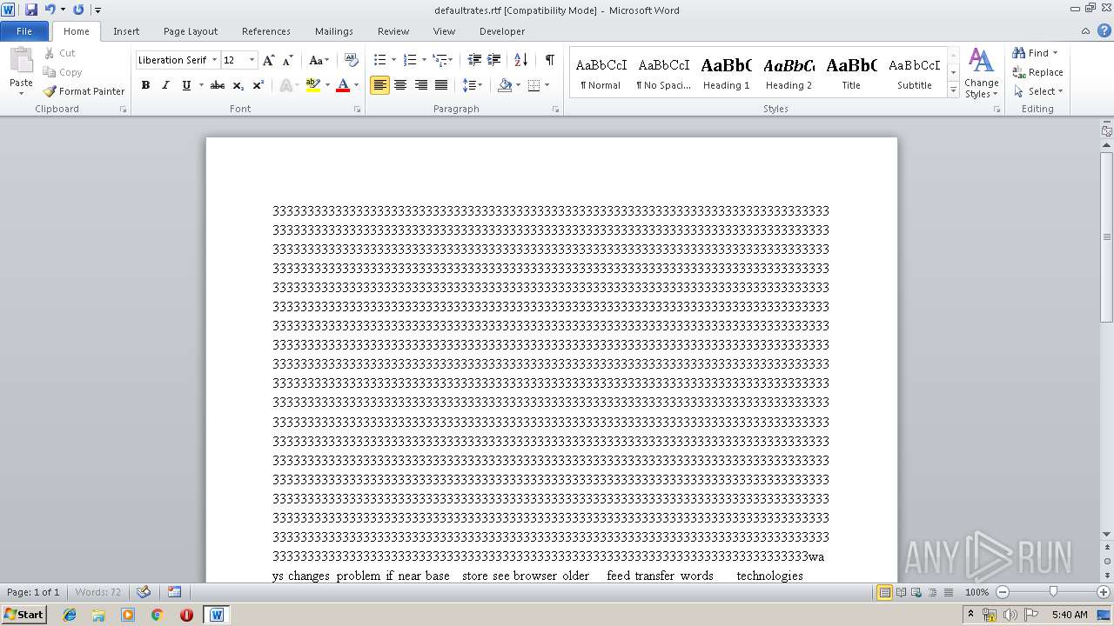Switch to the Page Layout tab

click(191, 31)
